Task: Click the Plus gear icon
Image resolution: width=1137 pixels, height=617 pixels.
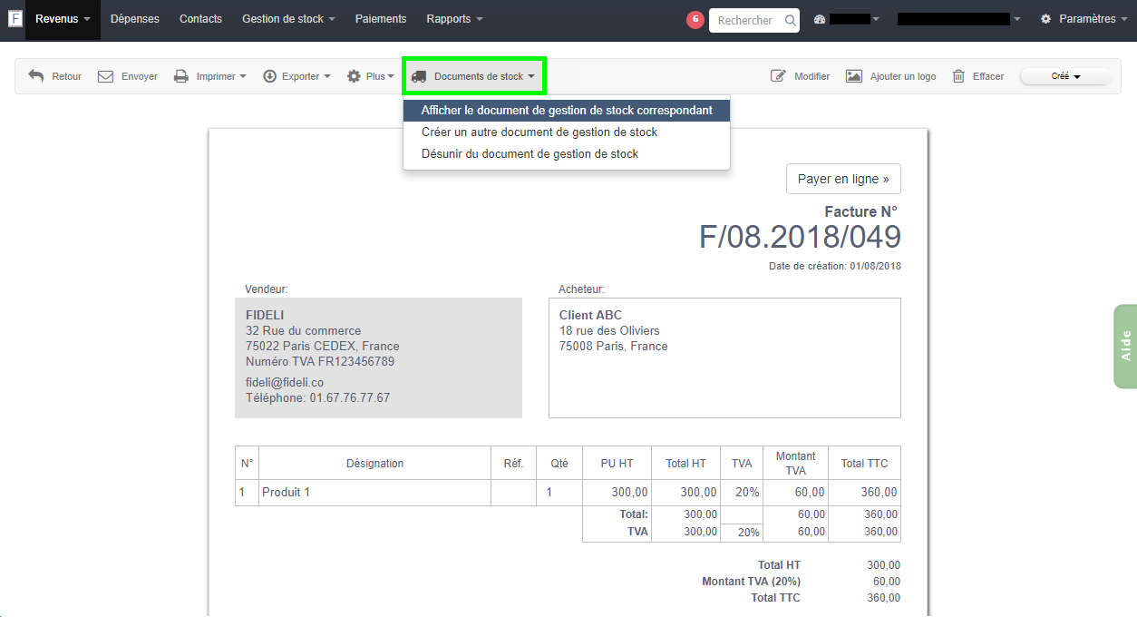Action: [x=354, y=76]
